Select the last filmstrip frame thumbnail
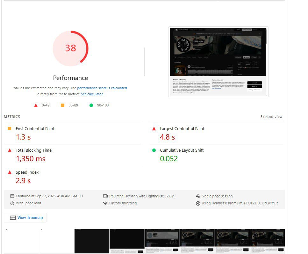 click(x=268, y=241)
